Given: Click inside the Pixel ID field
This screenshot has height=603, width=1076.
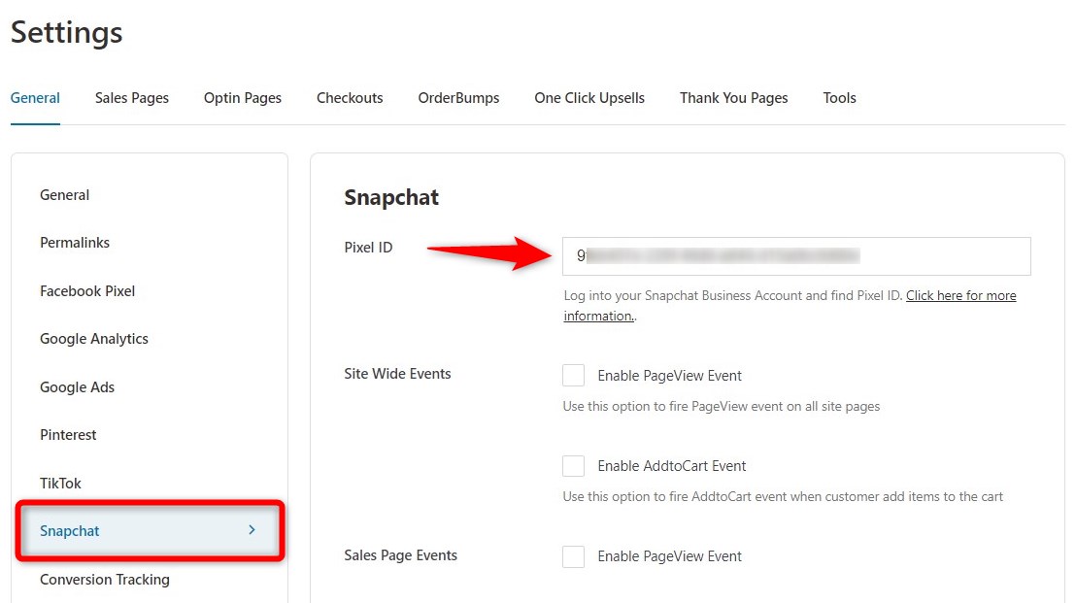Looking at the screenshot, I should (x=795, y=255).
